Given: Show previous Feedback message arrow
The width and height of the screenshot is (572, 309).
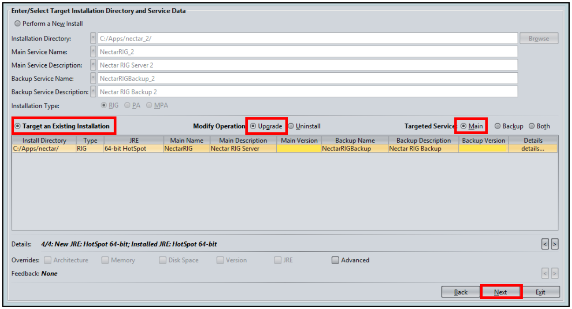Looking at the screenshot, I should pyautogui.click(x=545, y=274).
